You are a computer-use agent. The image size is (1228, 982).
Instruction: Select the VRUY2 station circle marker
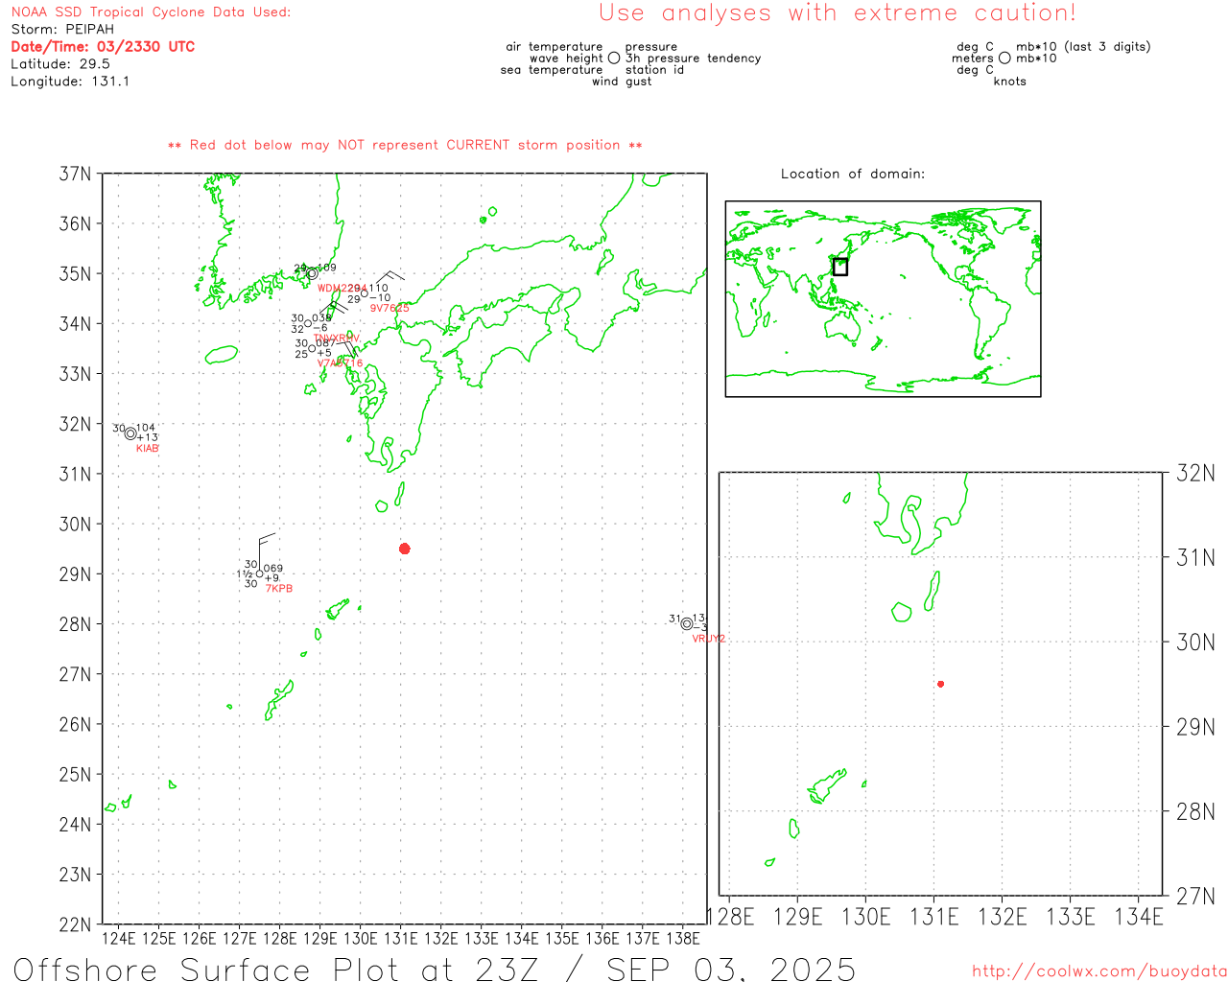[687, 623]
